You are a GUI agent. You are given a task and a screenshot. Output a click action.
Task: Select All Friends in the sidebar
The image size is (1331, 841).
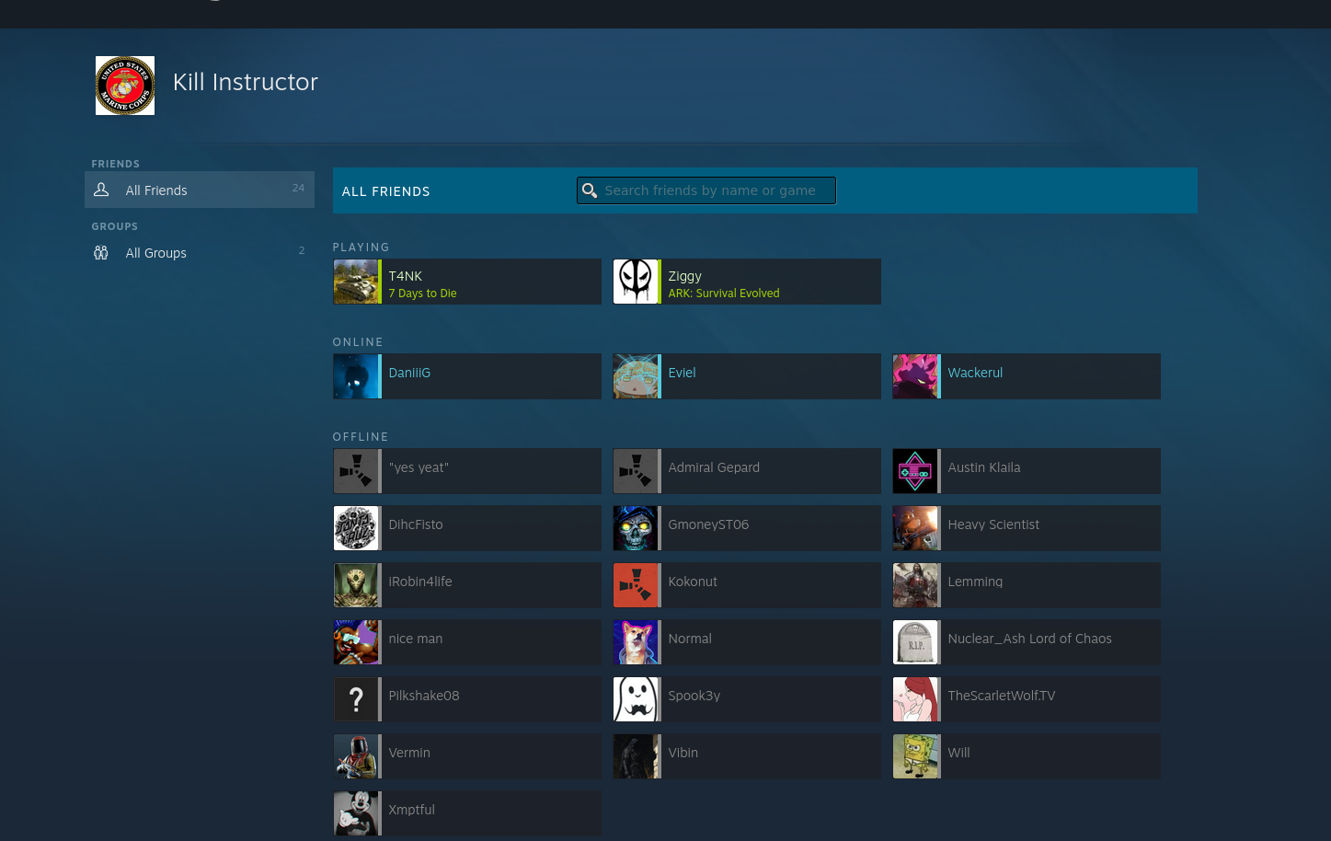(x=200, y=190)
